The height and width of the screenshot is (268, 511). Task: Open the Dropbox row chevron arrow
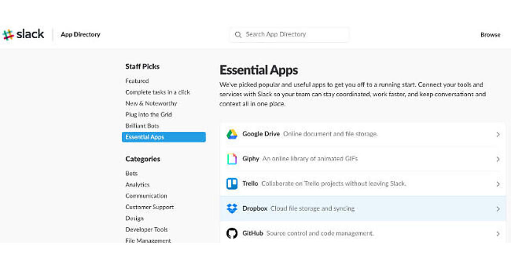[x=498, y=209]
